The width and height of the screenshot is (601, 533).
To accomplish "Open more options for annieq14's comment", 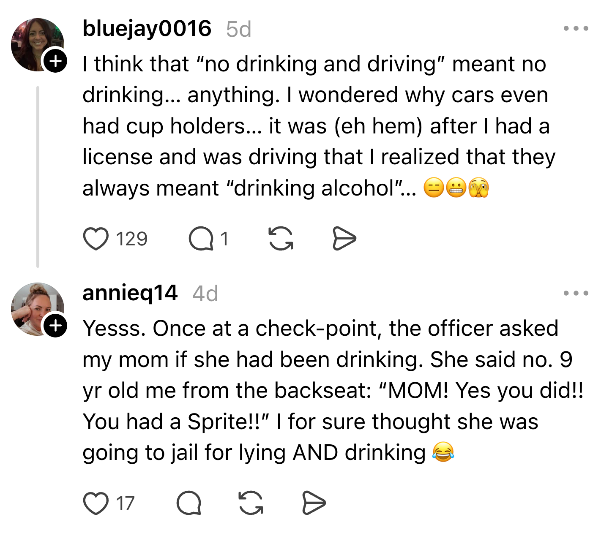I will pyautogui.click(x=576, y=293).
